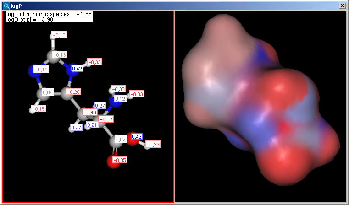Click the logP of nonionic species text
Viewport: 349px width, 205px height.
click(49, 14)
